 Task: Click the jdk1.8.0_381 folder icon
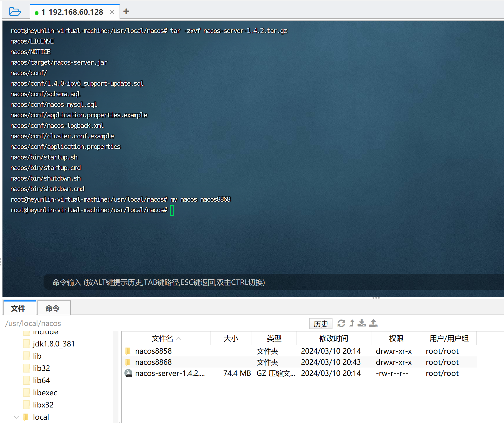coord(27,344)
